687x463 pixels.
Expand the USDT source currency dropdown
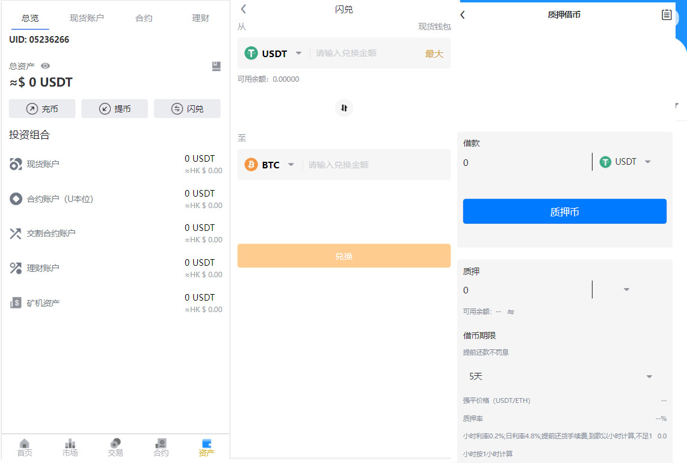point(298,54)
